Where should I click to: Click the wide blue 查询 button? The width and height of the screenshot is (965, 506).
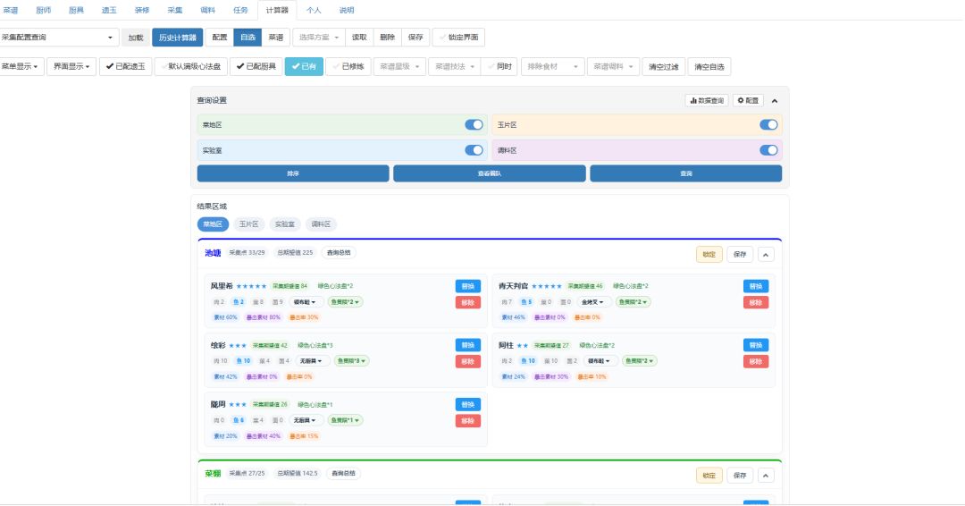click(x=685, y=173)
